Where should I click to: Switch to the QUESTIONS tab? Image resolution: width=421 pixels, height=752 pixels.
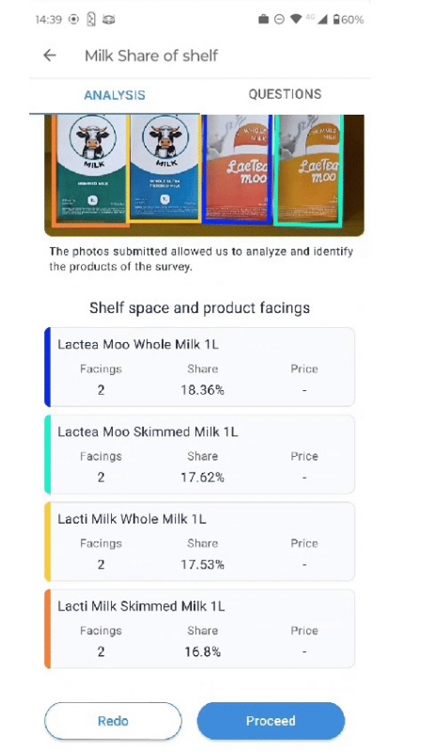285,94
